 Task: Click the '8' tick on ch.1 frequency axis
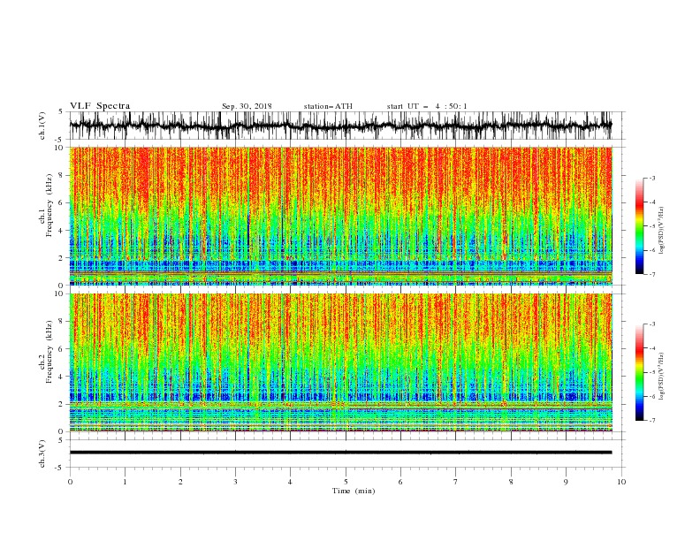pos(61,175)
